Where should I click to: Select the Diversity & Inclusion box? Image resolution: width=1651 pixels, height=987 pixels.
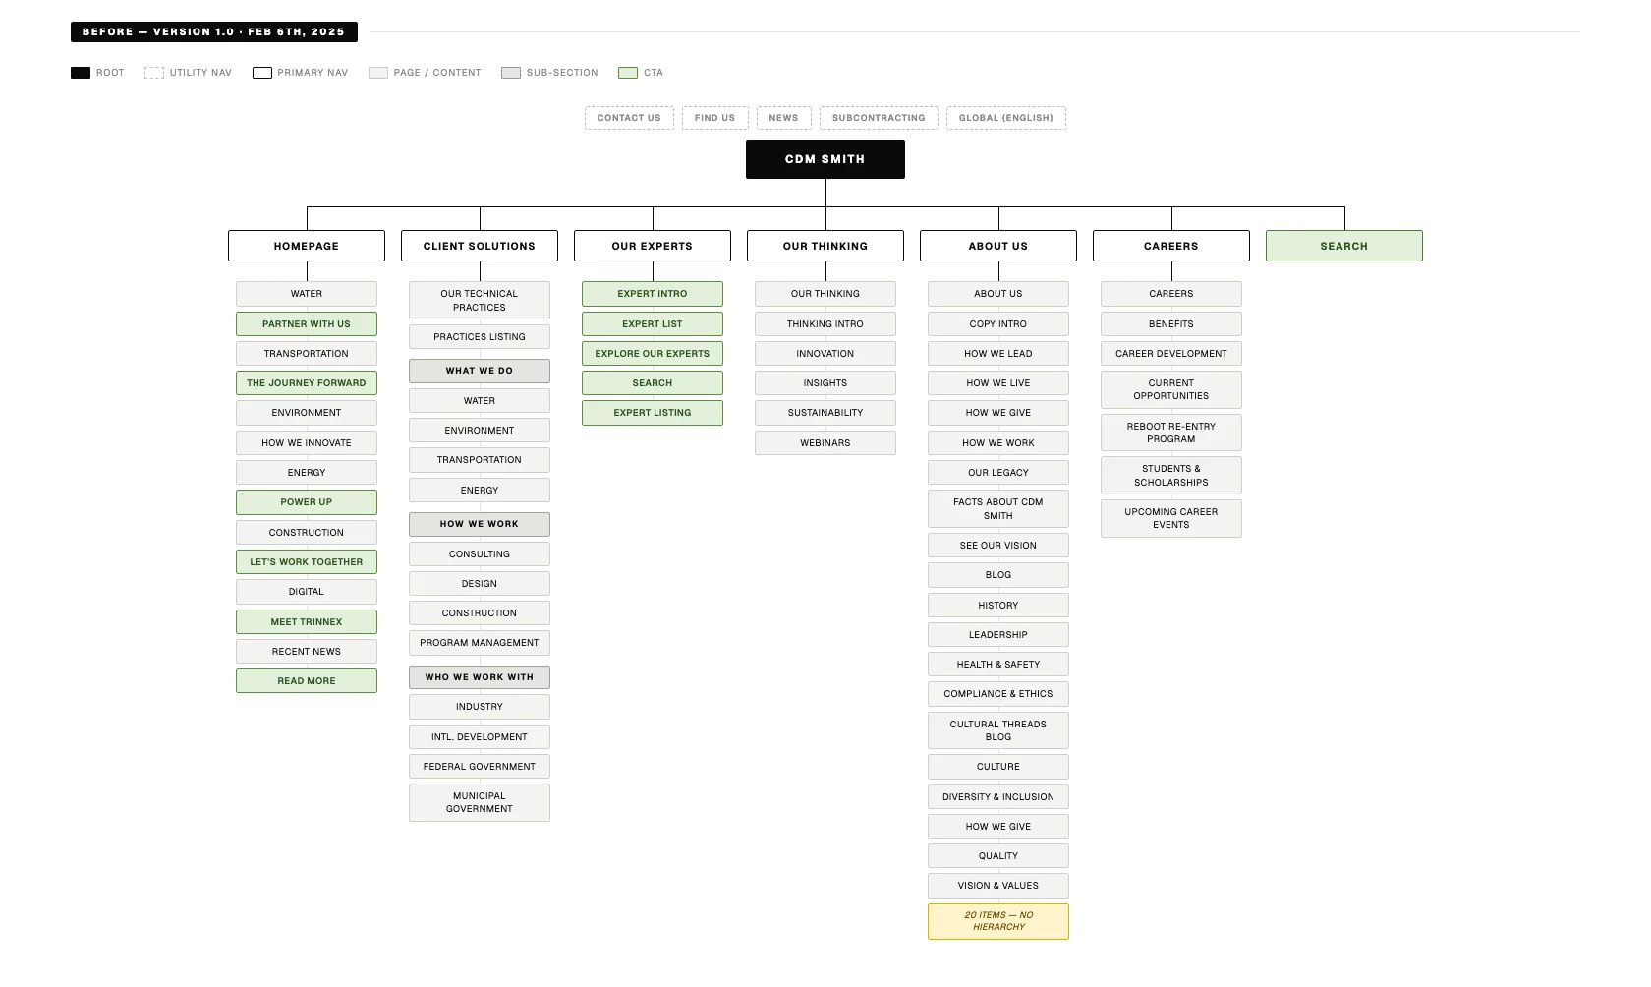tap(998, 797)
